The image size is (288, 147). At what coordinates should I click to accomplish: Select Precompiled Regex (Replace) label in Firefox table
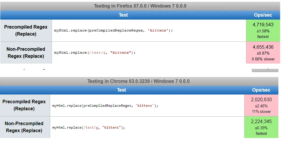pyautogui.click(x=26, y=30)
